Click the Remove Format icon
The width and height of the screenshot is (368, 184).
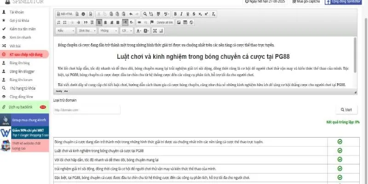(x=213, y=14)
